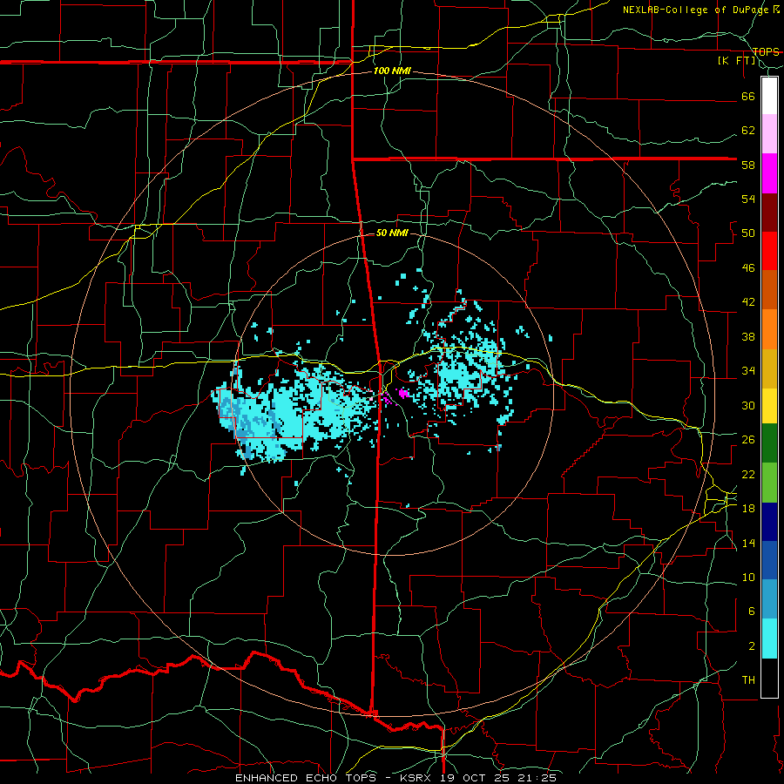Click the gold 38 kft legend swatch
Screen dimensions: 784x784
click(769, 368)
